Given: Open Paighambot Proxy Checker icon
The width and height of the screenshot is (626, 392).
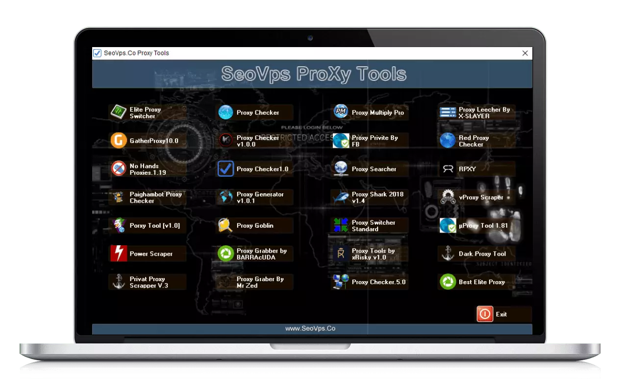Looking at the screenshot, I should click(118, 197).
